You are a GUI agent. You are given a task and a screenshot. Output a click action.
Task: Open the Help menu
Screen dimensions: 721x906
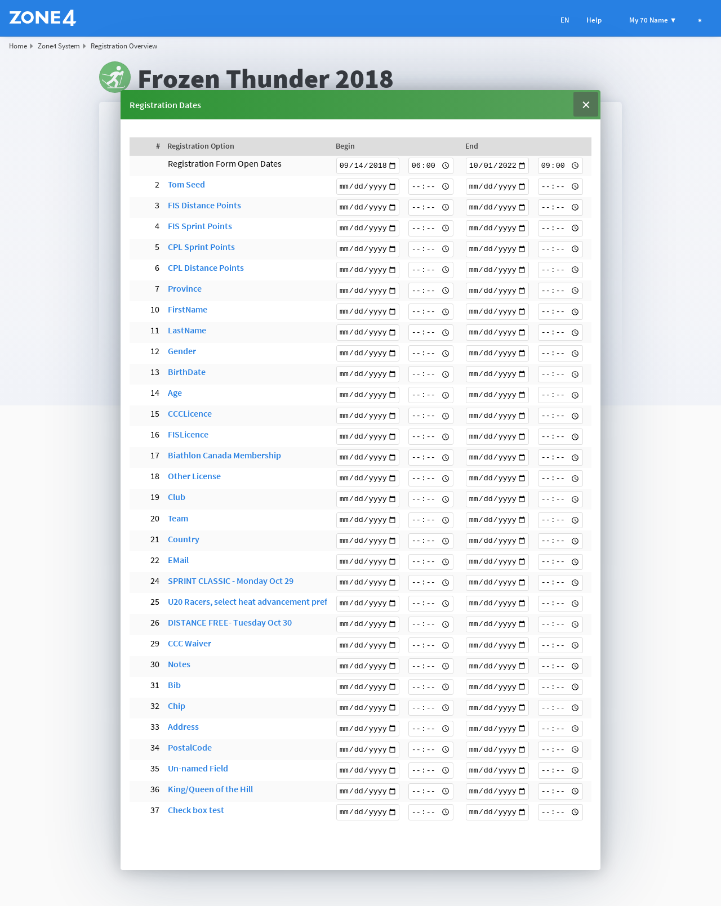click(x=594, y=20)
